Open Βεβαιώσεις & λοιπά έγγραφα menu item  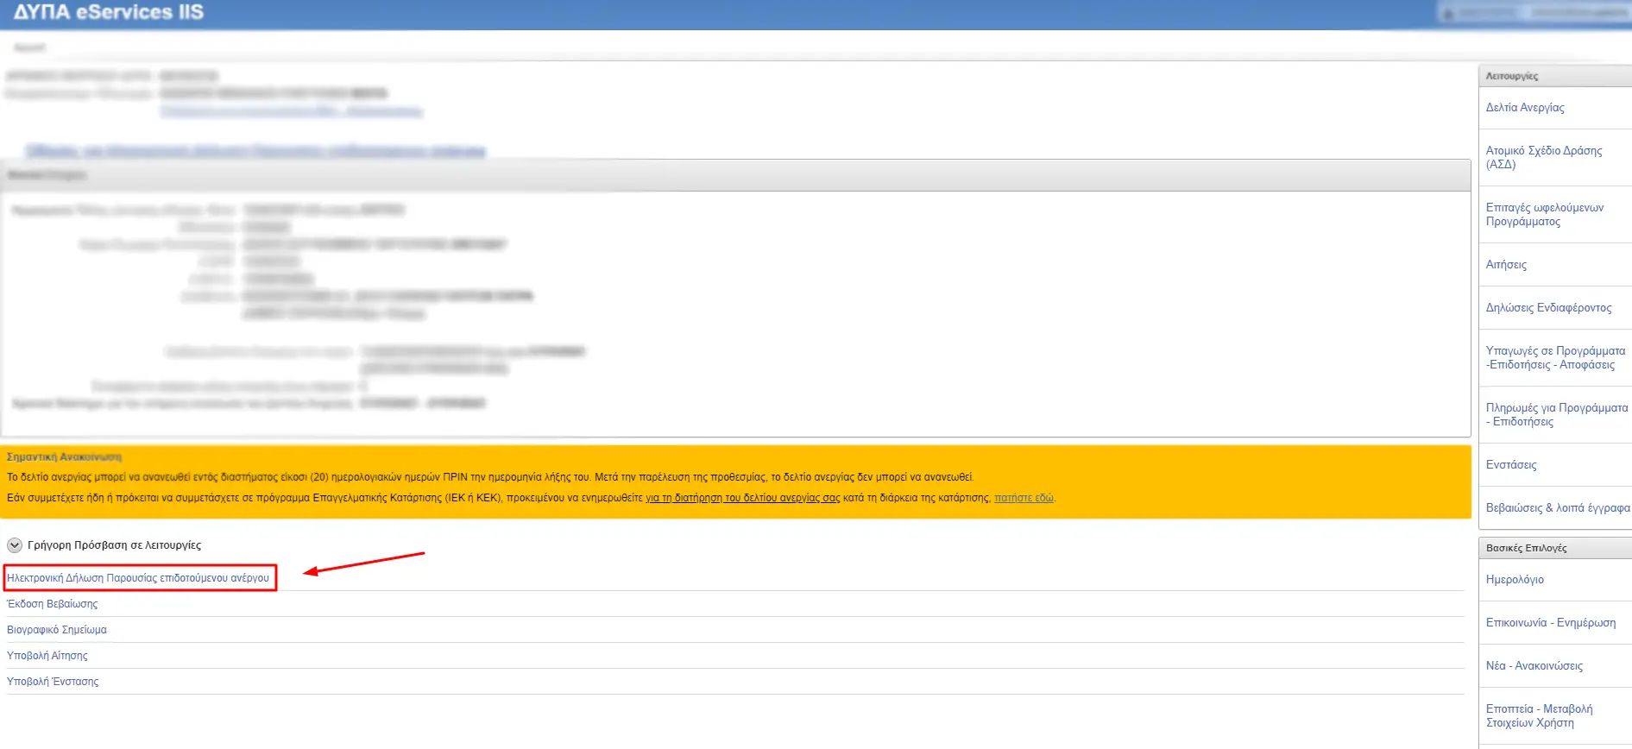coord(1557,508)
